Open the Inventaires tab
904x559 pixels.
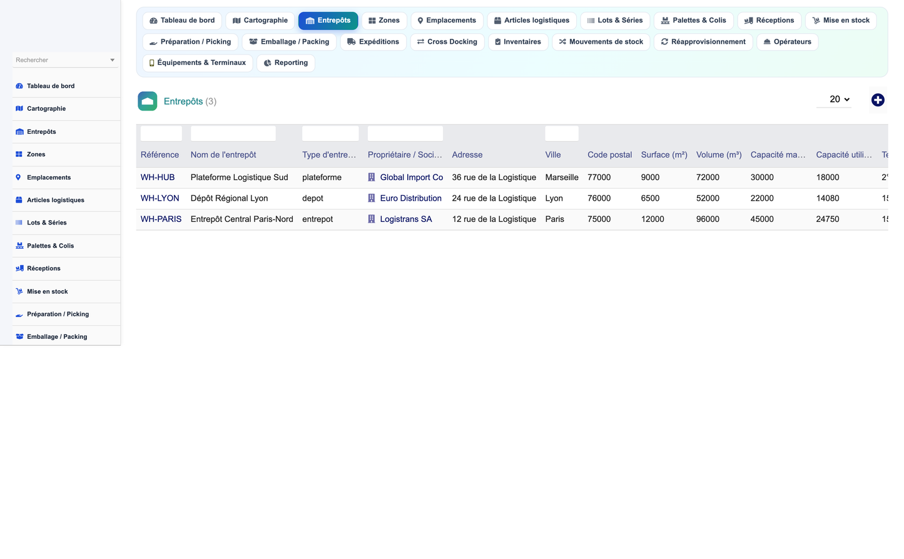(x=518, y=42)
